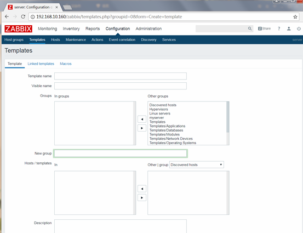Open Maintenance section
Image resolution: width=303 pixels, height=233 pixels.
click(x=76, y=39)
